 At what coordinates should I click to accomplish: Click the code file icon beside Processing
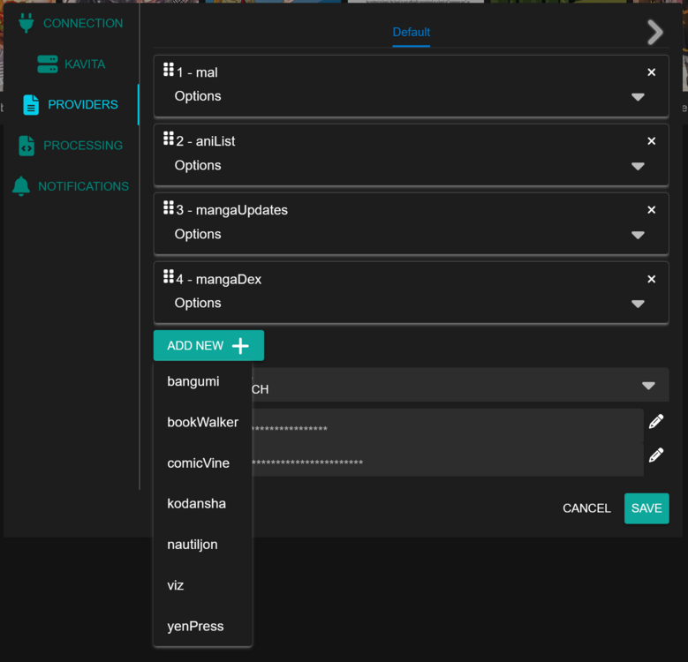[x=26, y=146]
